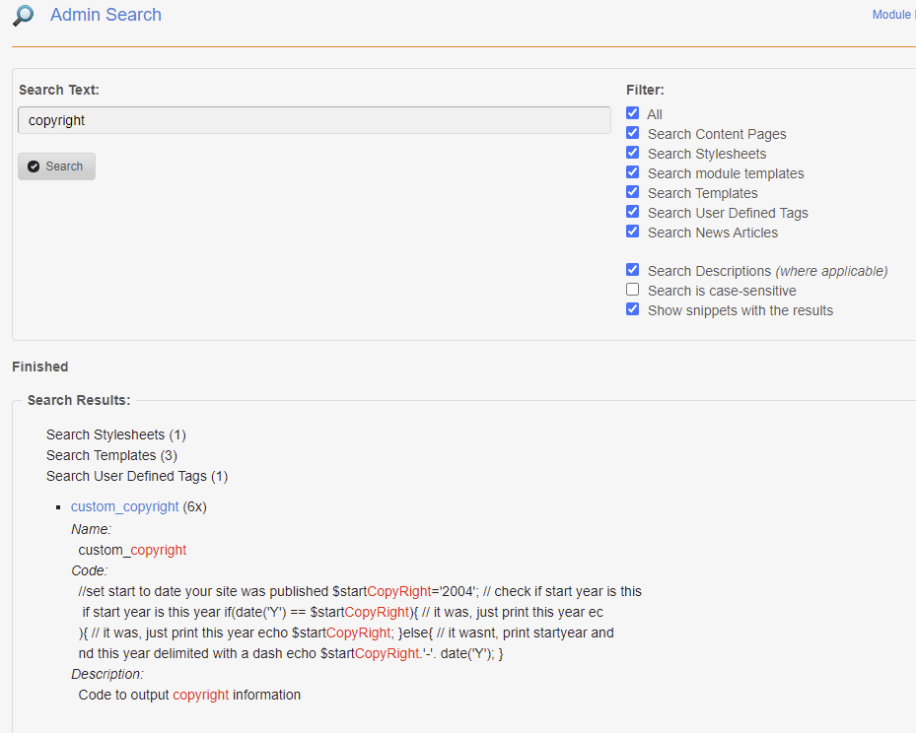Expand Search Templates (3) results
The image size is (916, 733).
(x=111, y=455)
